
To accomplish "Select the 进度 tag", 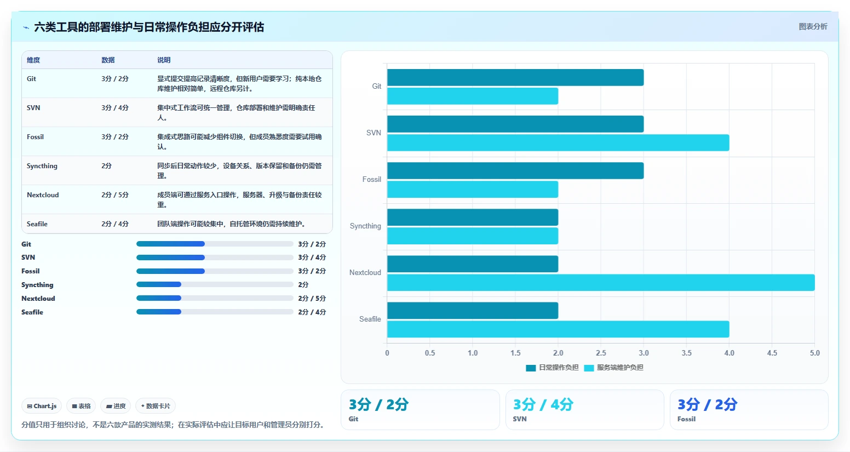I will point(116,406).
